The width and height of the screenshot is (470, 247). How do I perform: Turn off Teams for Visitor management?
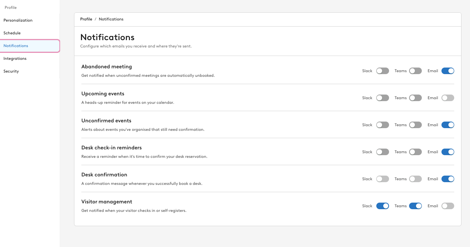point(415,206)
